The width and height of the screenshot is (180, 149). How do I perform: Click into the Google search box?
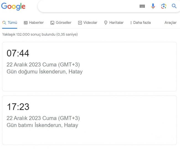point(87,6)
